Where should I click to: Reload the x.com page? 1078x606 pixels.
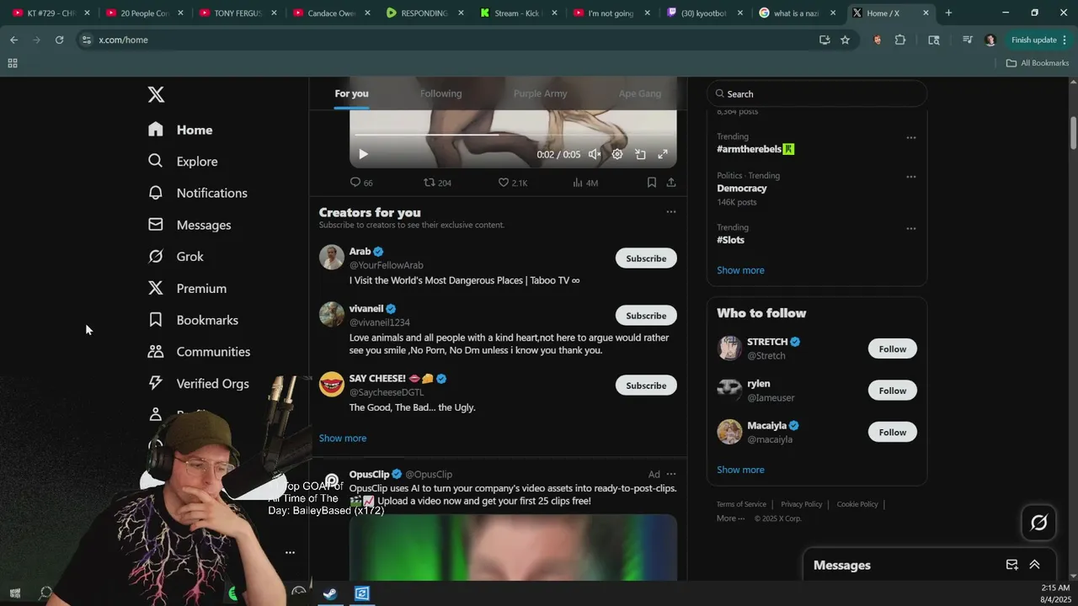coord(59,40)
